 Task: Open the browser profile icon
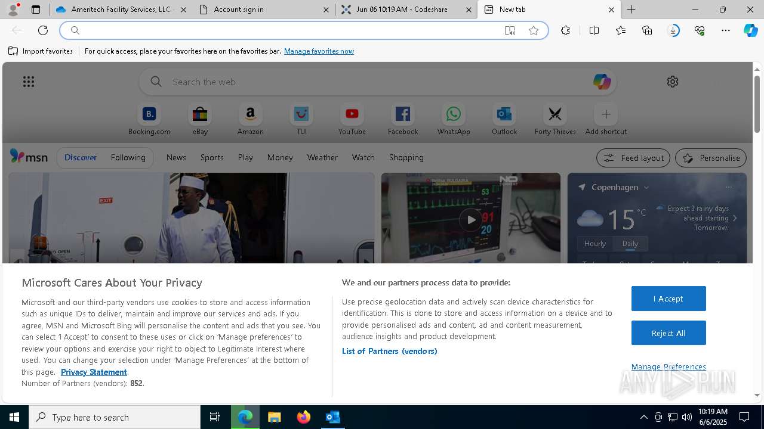point(13,10)
